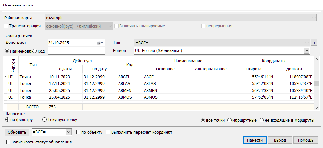Expand Рабочая карта dropdown

(x=314, y=18)
